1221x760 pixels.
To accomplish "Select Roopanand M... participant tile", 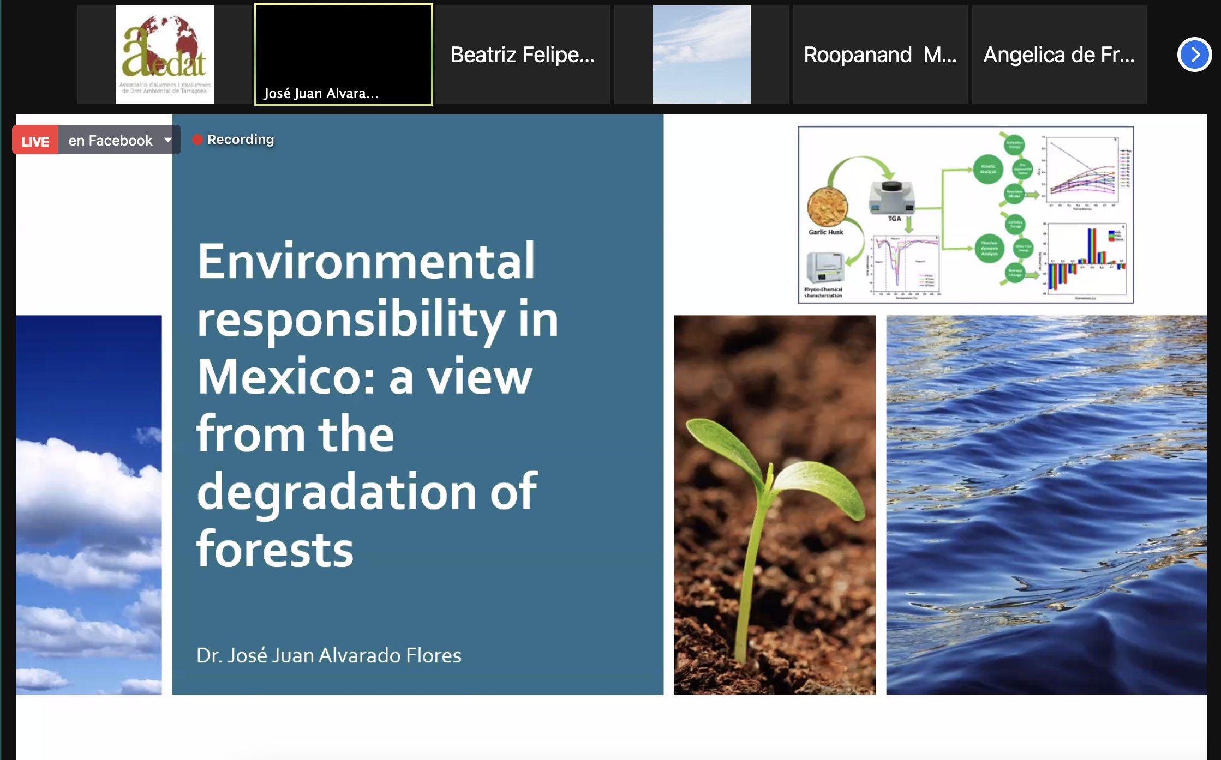I will pos(880,55).
